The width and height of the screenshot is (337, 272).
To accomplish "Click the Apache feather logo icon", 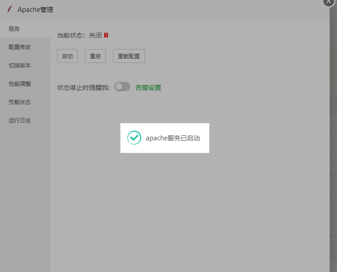I will tap(10, 9).
